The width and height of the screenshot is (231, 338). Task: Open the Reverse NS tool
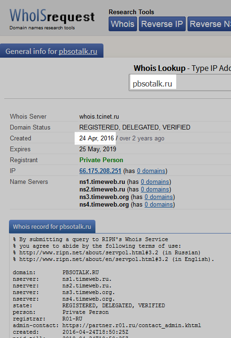(209, 24)
